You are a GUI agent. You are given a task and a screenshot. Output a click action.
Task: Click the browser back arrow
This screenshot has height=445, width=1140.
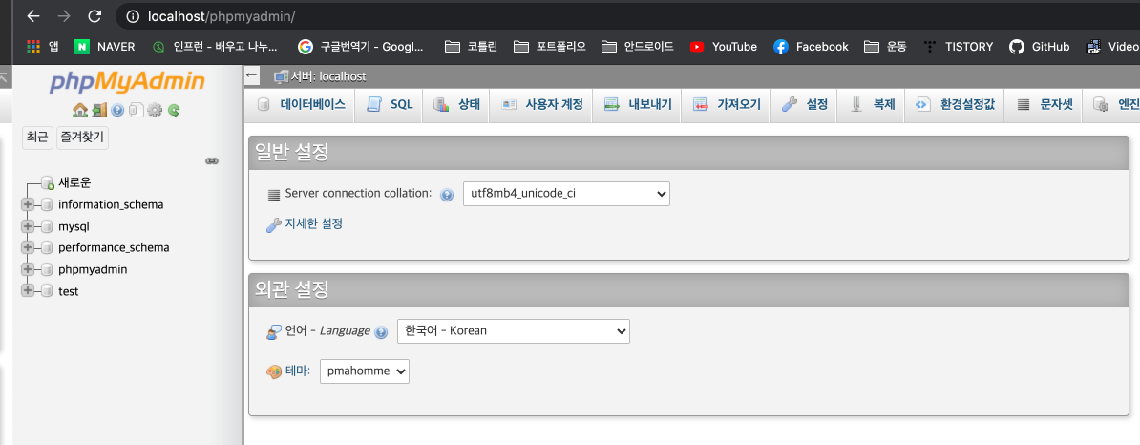tap(33, 16)
